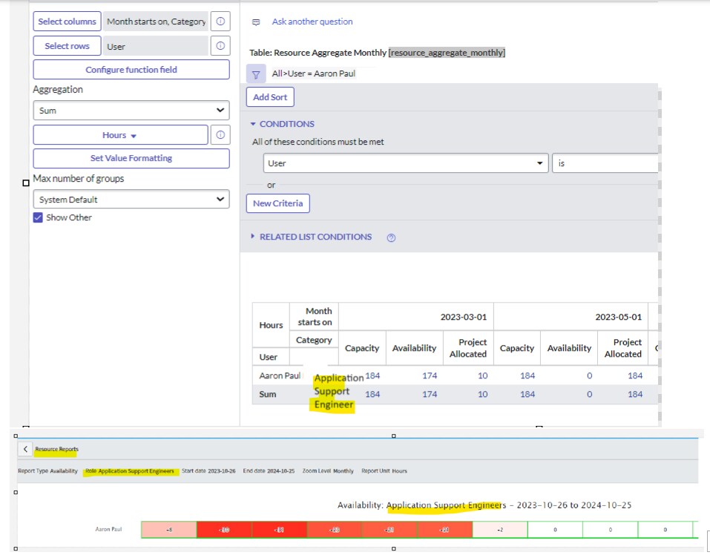Image resolution: width=710 pixels, height=555 pixels.
Task: Click Set Value Formatting button
Action: pos(131,159)
